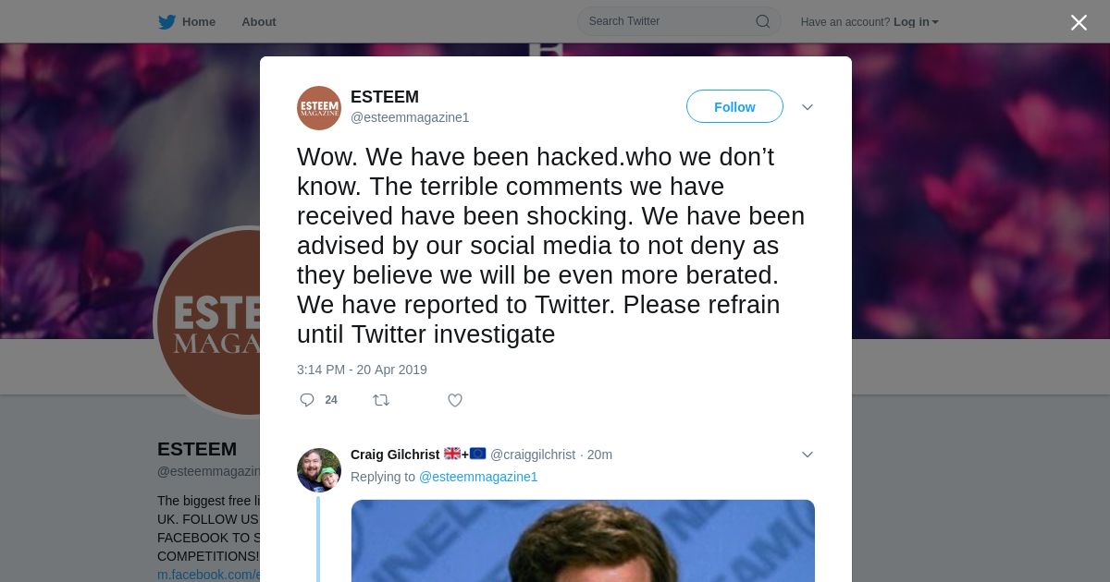Expand the ESTEEM tweet options chevron
This screenshot has height=582, width=1110.
[808, 107]
